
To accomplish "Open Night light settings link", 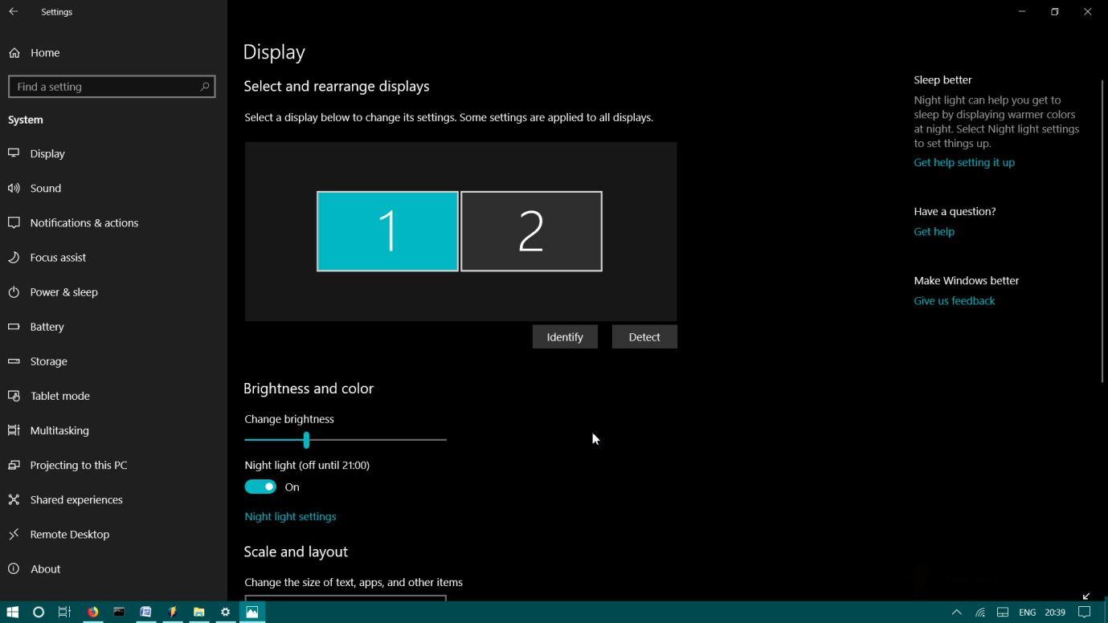I will point(290,516).
